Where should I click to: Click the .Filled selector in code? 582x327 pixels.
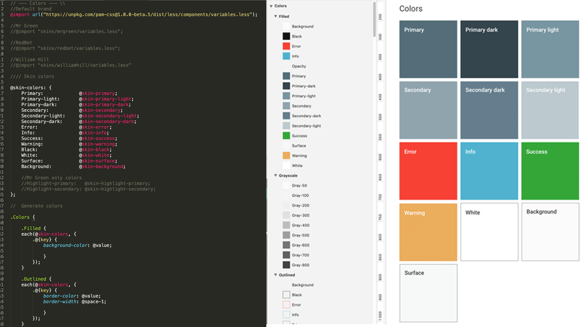(x=31, y=228)
